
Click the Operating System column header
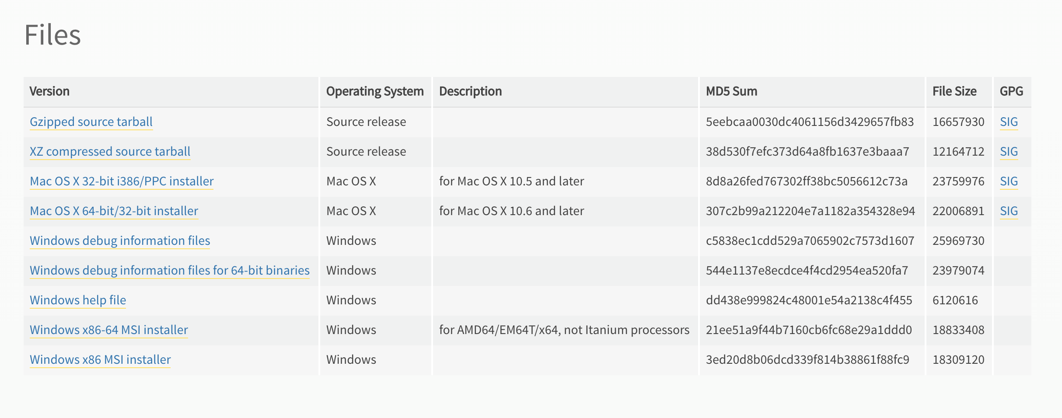point(375,91)
